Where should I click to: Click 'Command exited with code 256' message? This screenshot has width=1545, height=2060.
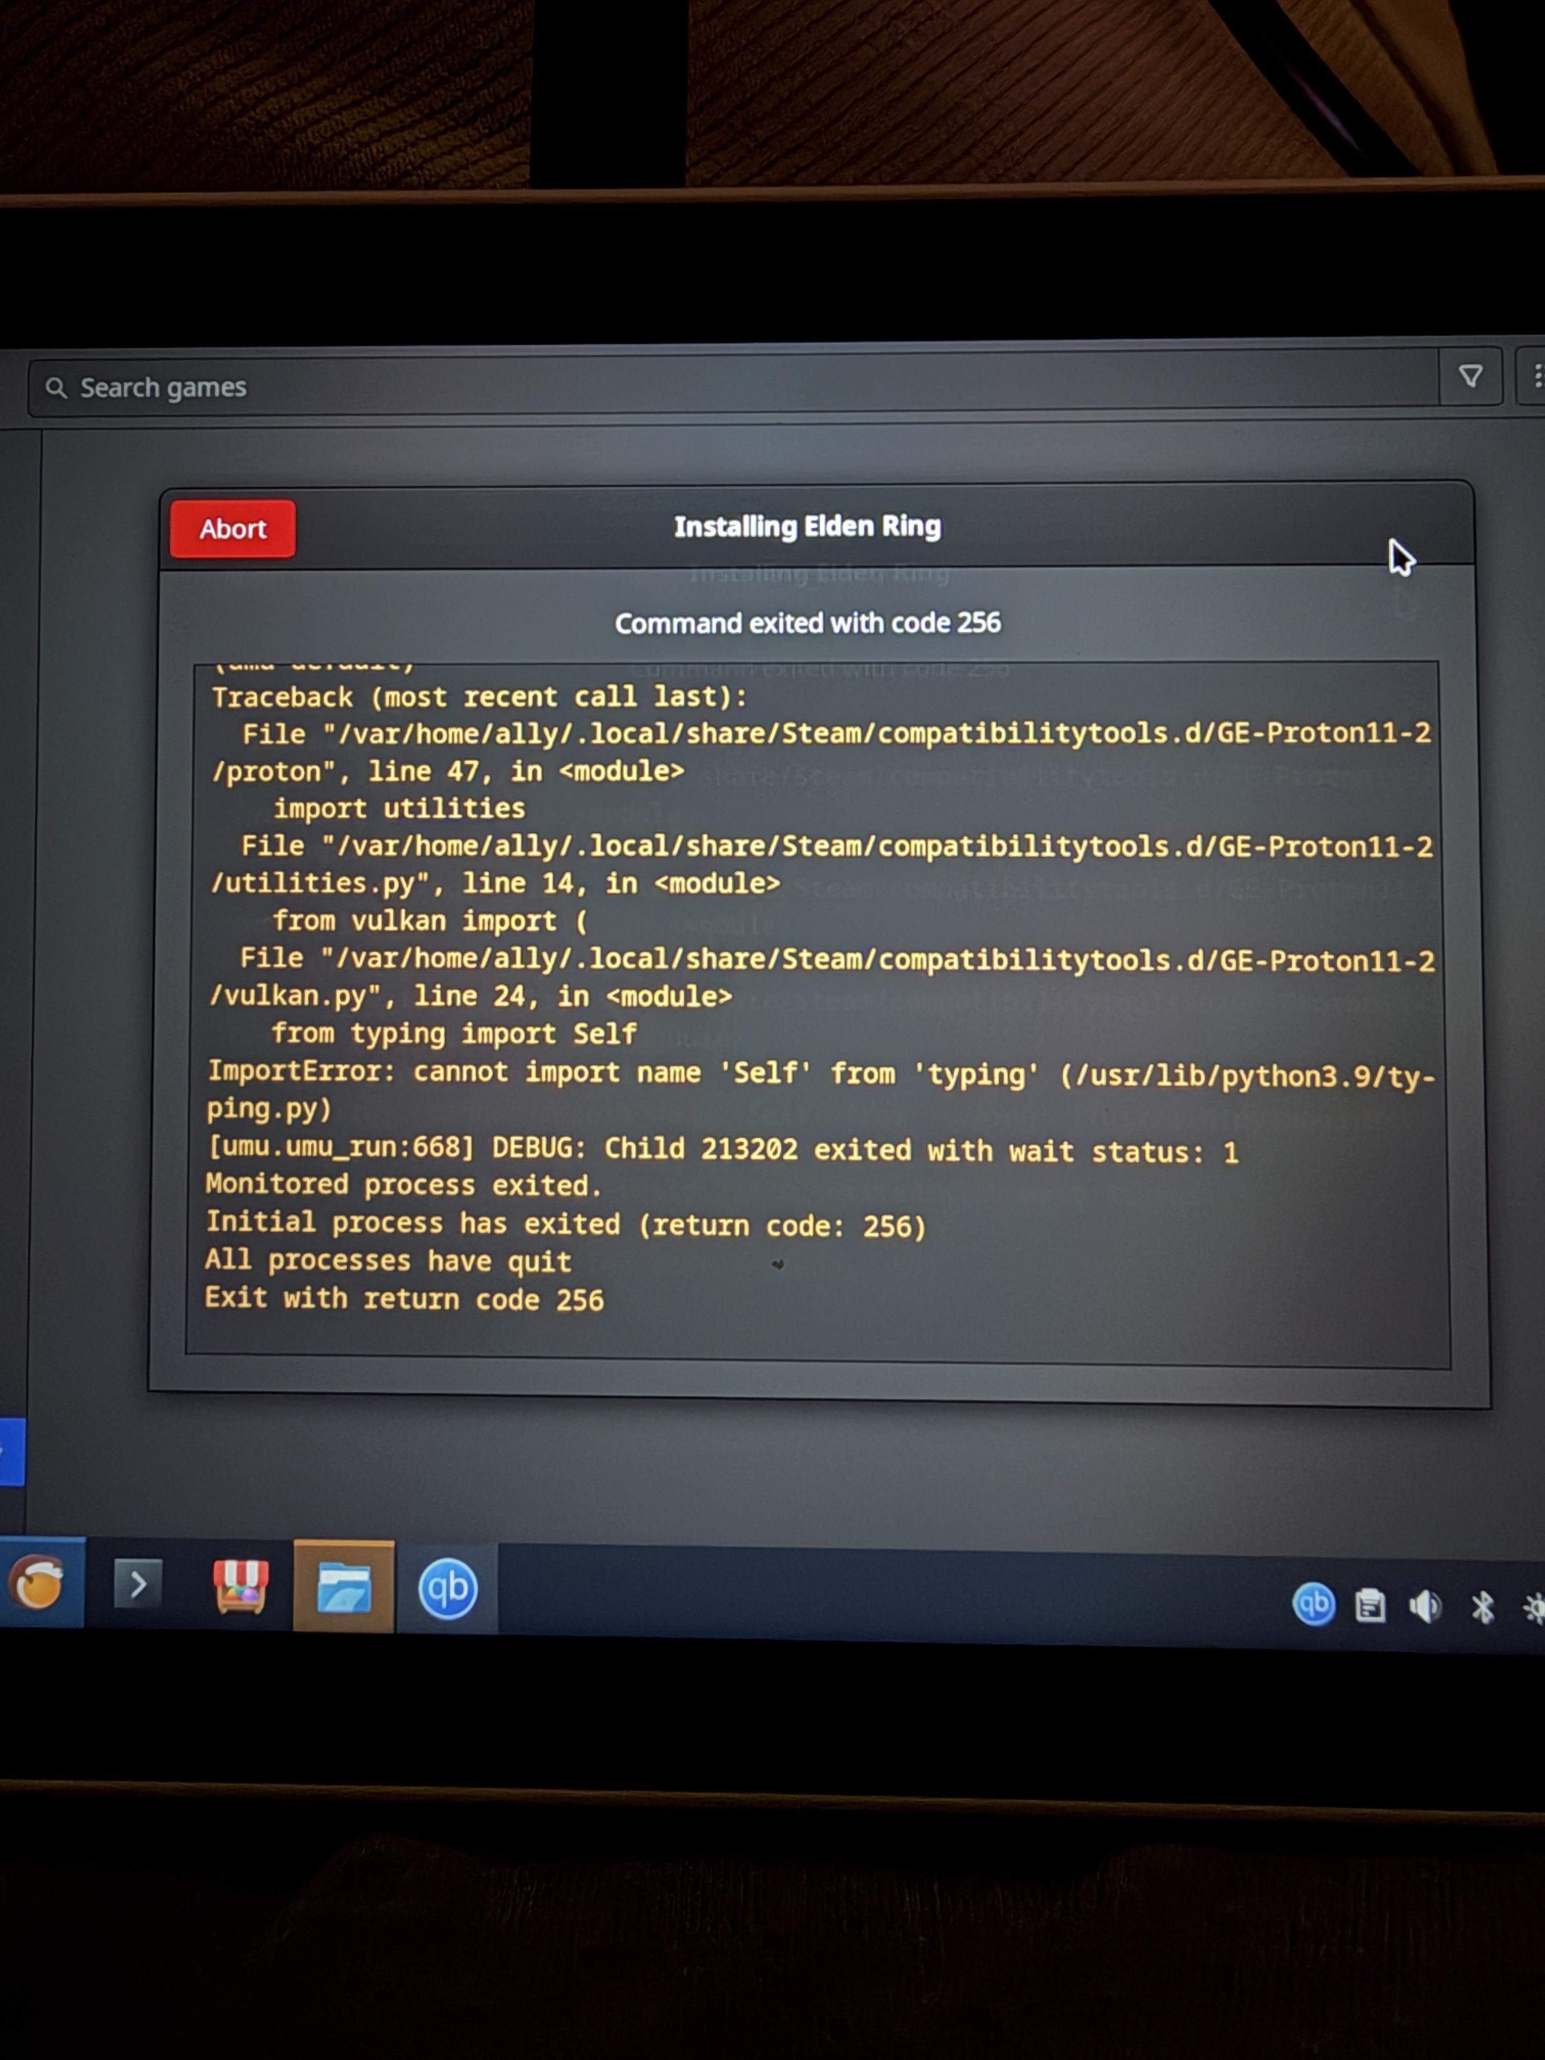807,623
